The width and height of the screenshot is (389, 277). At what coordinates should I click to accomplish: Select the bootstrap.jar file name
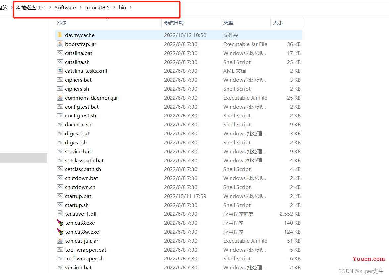coord(81,44)
